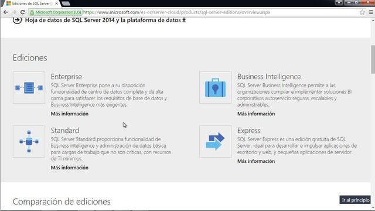
Task: Open the Hoja de datos de SQL Server 2014 link
Action: [103, 20]
